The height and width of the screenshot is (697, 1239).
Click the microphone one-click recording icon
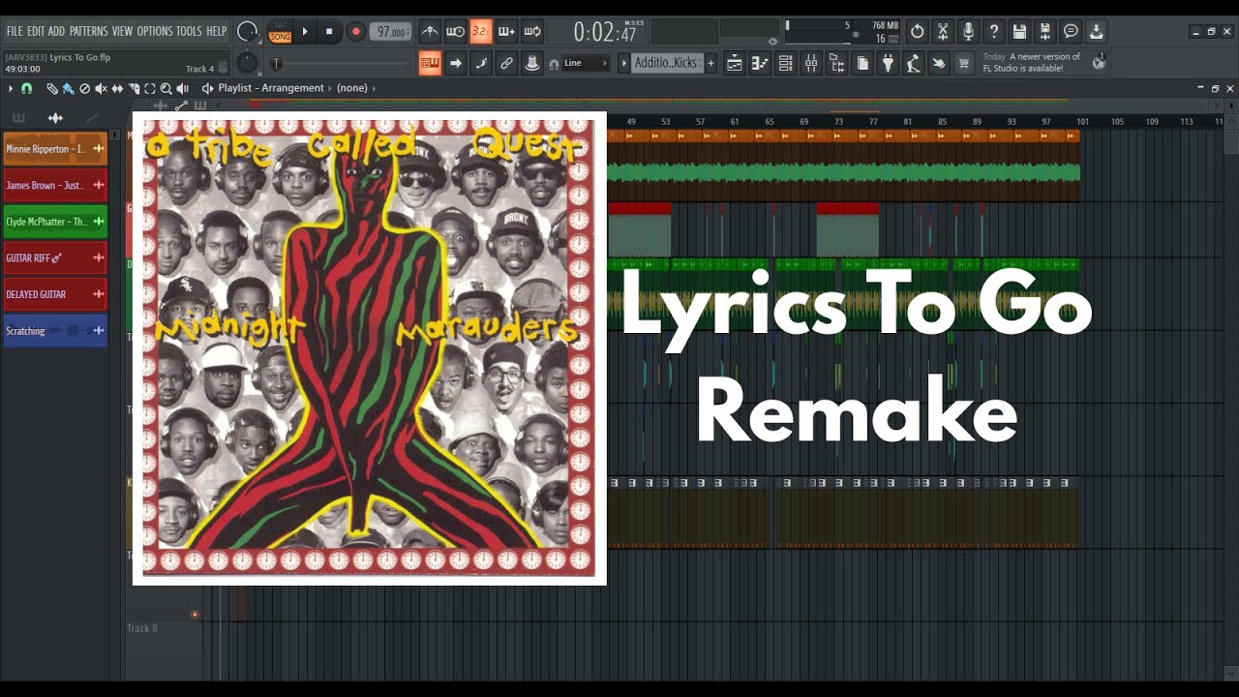[x=968, y=32]
